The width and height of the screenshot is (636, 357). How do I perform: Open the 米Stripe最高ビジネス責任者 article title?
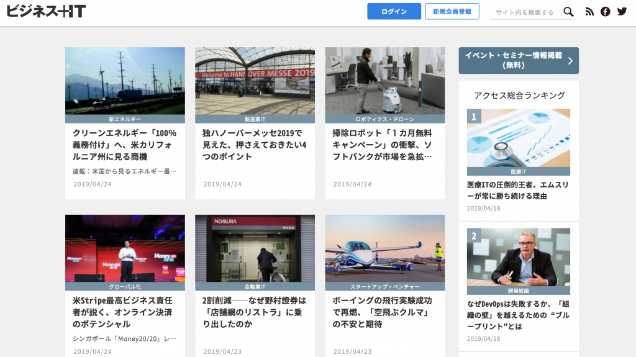coord(122,312)
